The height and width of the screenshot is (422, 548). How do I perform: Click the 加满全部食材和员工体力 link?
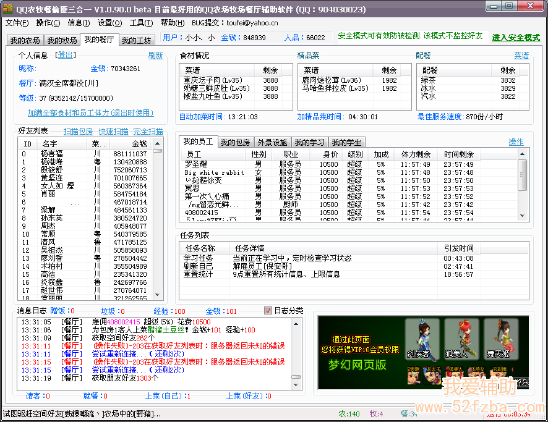point(90,113)
